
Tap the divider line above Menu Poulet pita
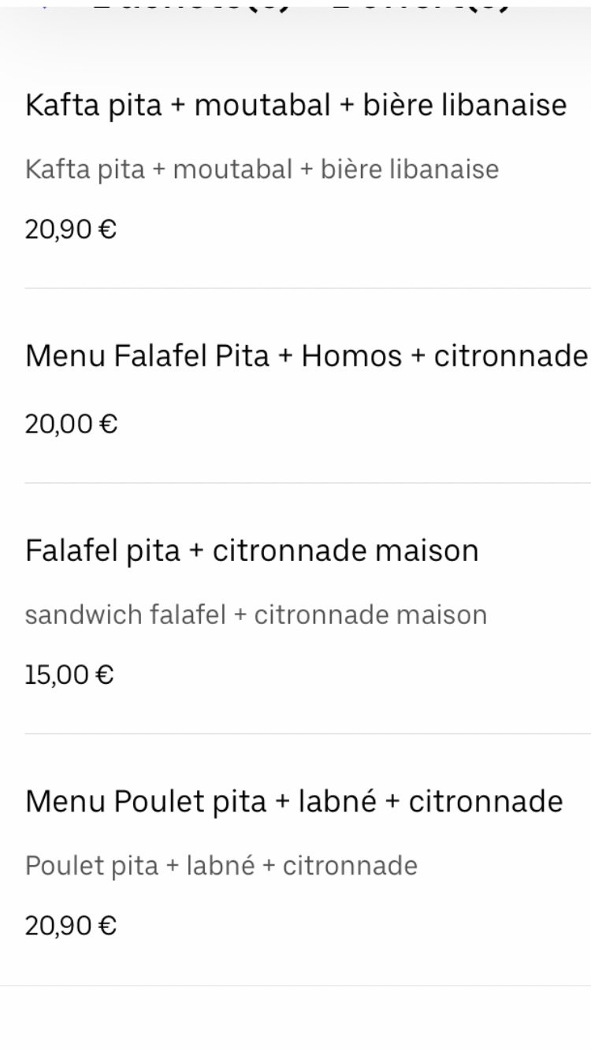click(307, 733)
